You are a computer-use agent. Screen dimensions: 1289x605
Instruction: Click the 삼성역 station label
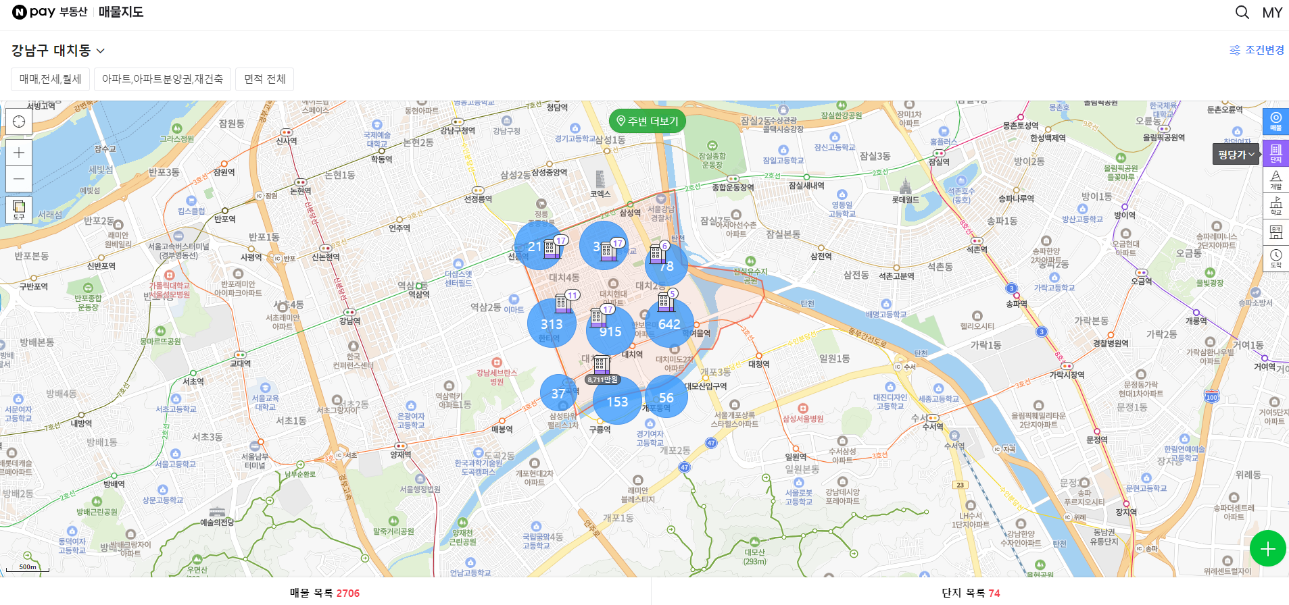(630, 213)
